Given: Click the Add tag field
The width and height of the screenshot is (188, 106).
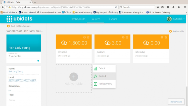Looking at the screenshot, I should 12,100.
